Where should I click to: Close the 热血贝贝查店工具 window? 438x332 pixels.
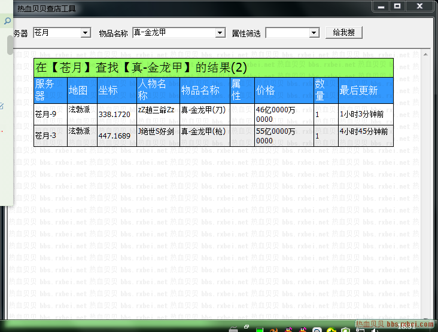tap(421, 6)
